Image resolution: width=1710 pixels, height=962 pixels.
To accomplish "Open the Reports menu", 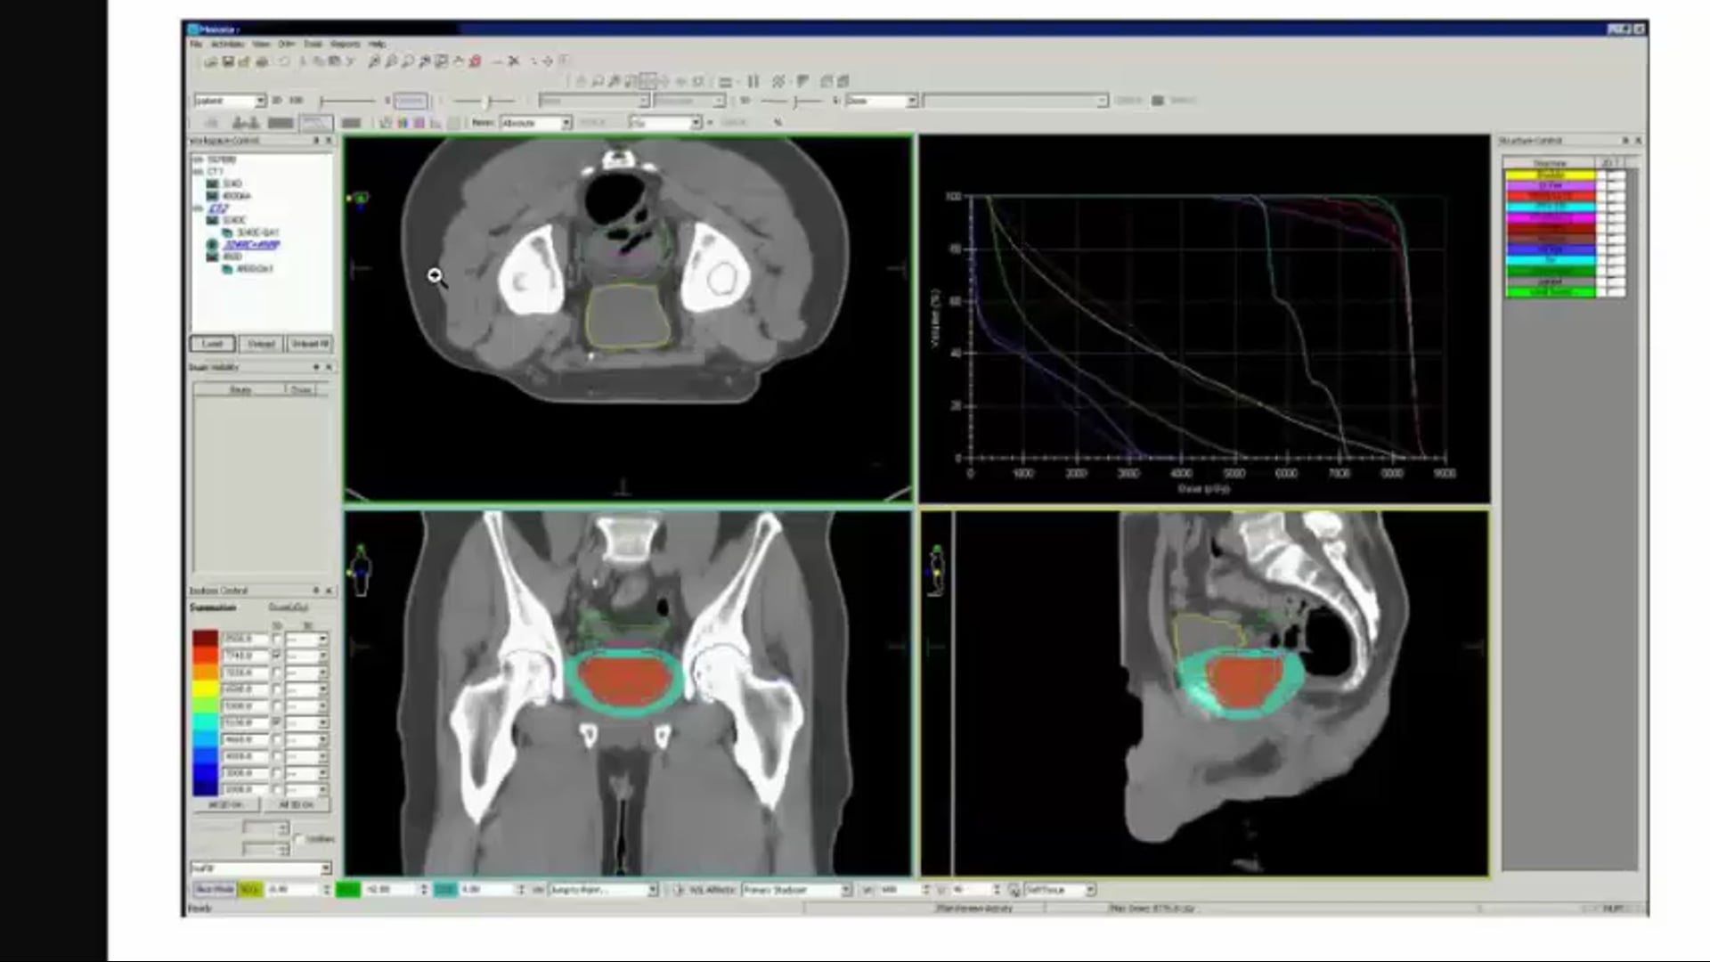I will point(346,42).
